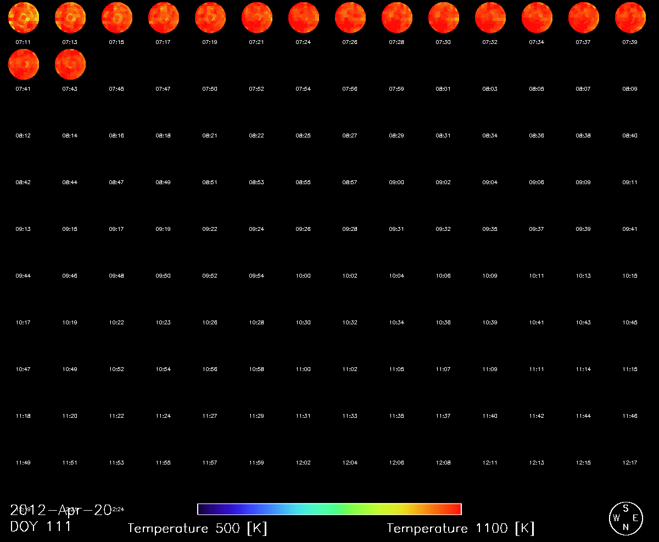Click the S-N-W-E compass orientation icon
This screenshot has width=659, height=542.
(626, 518)
